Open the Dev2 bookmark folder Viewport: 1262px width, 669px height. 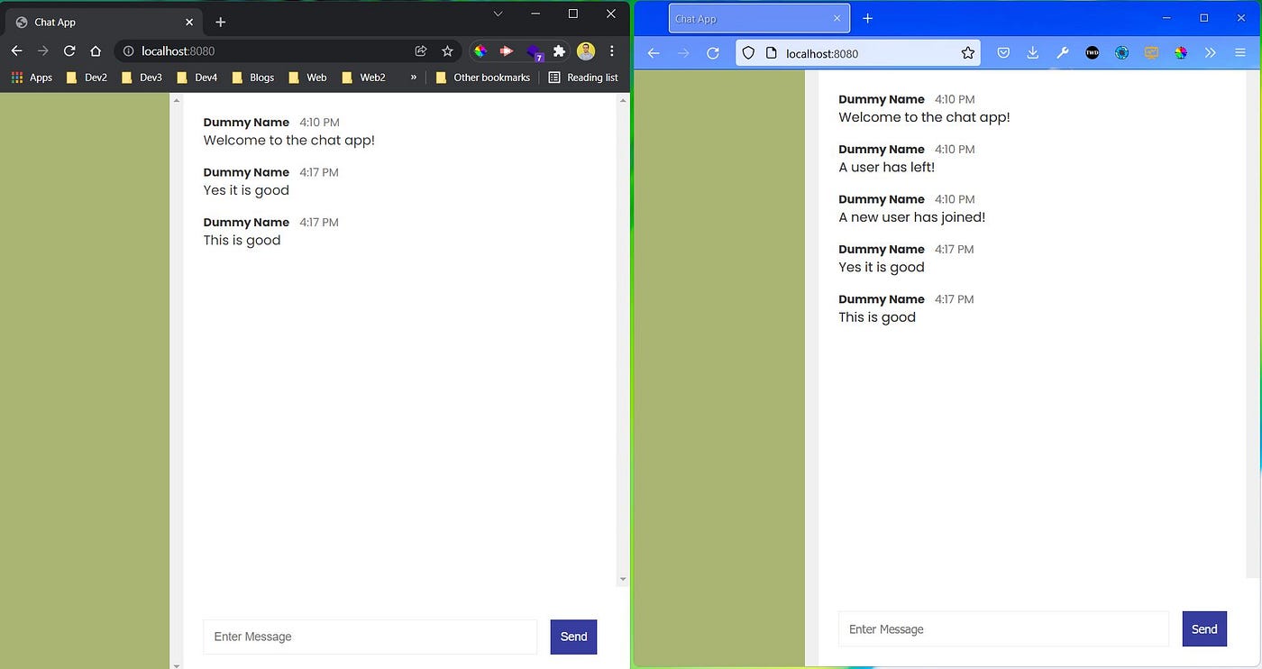pyautogui.click(x=87, y=78)
